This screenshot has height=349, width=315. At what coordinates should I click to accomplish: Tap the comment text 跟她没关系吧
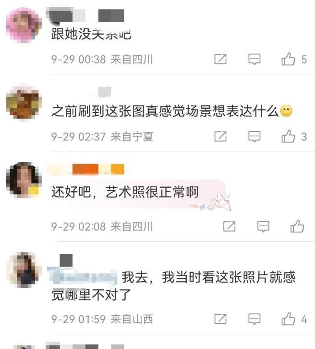91,34
